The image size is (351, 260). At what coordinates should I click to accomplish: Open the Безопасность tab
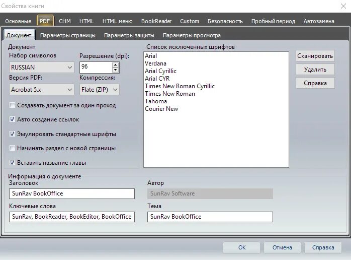point(225,21)
